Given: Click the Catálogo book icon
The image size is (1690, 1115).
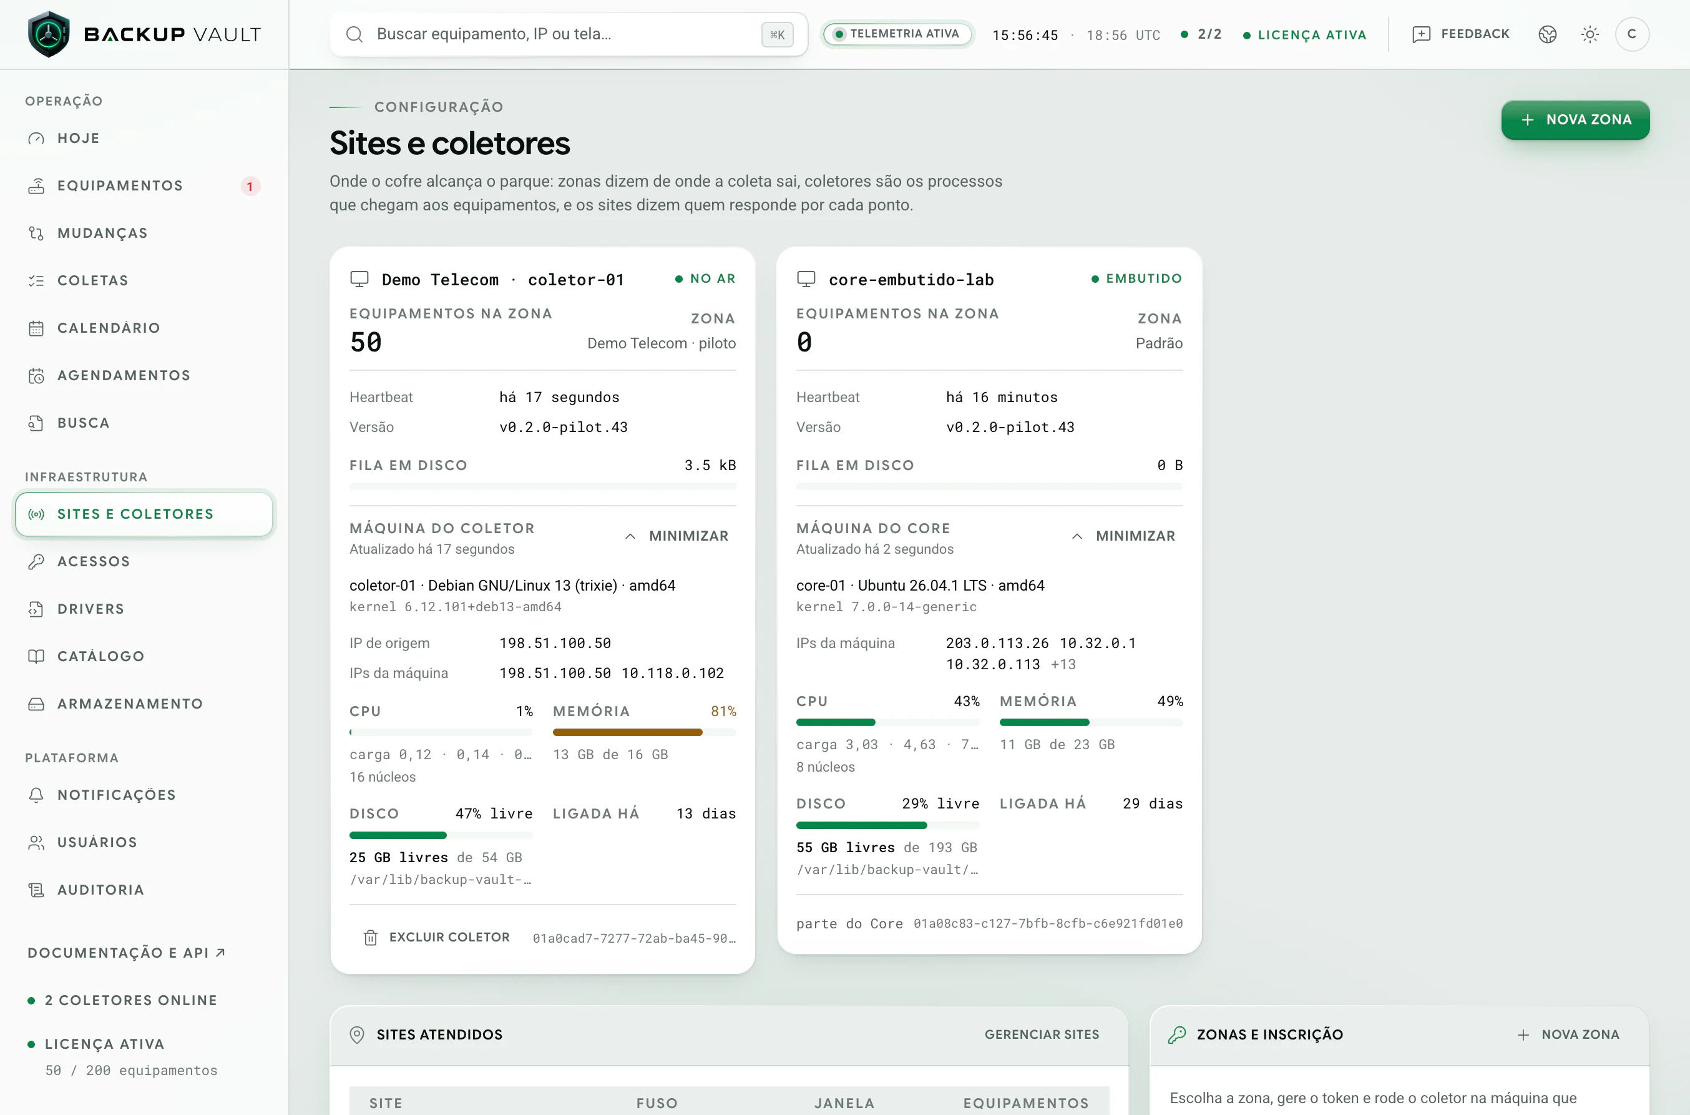Looking at the screenshot, I should (x=36, y=656).
